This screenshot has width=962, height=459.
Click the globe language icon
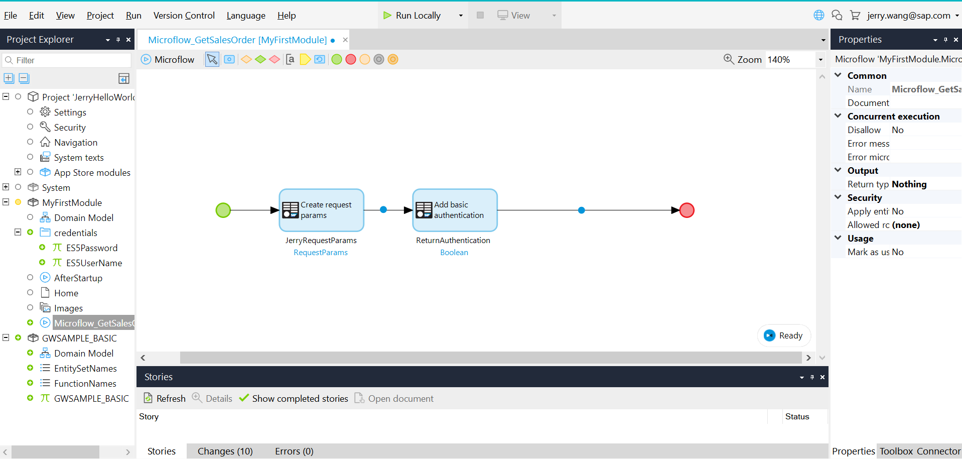[x=819, y=15]
